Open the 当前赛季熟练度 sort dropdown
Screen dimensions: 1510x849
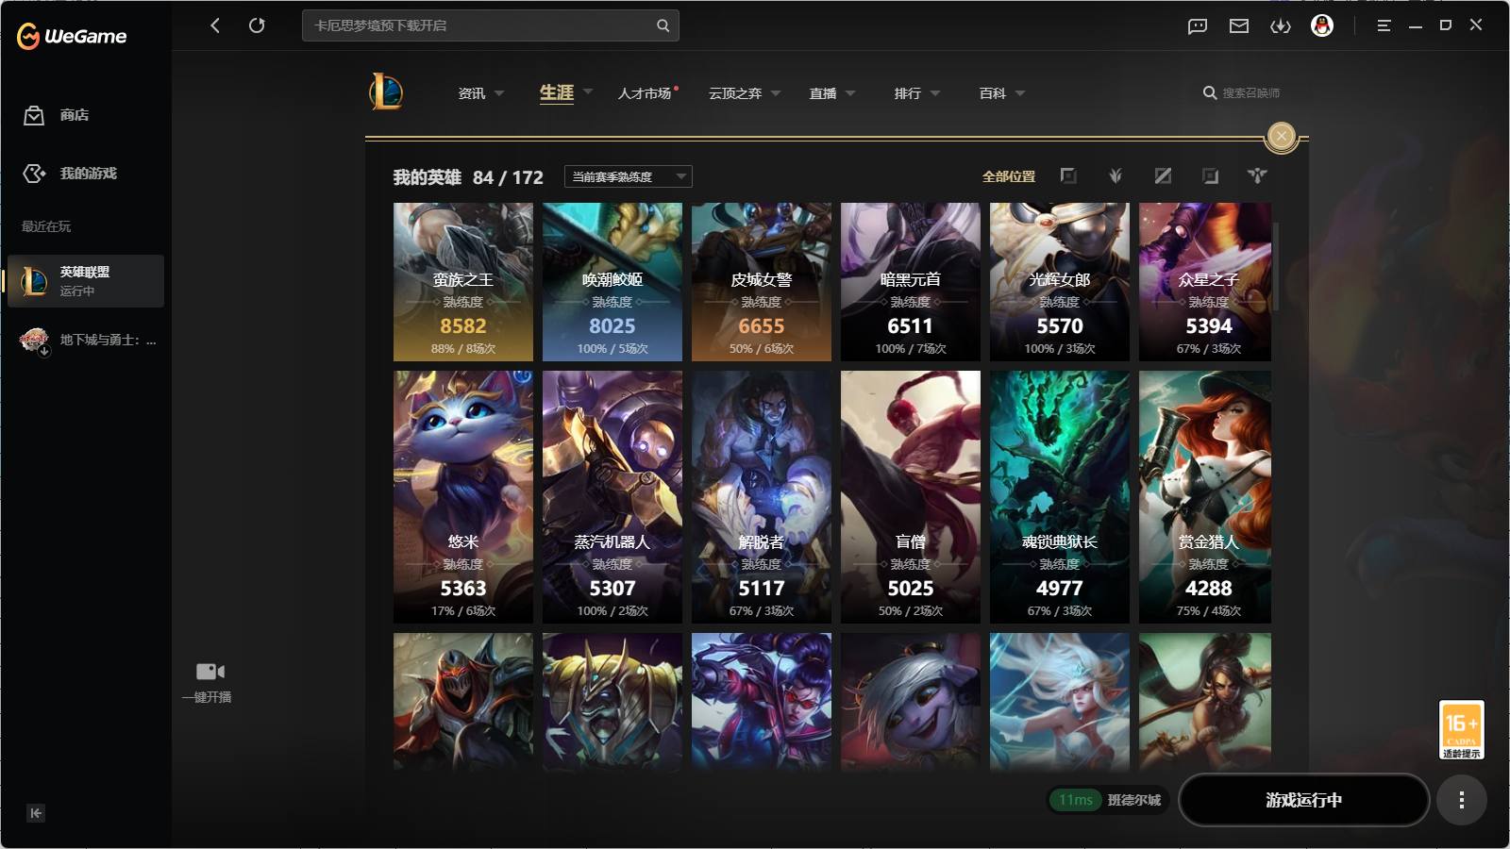(629, 176)
